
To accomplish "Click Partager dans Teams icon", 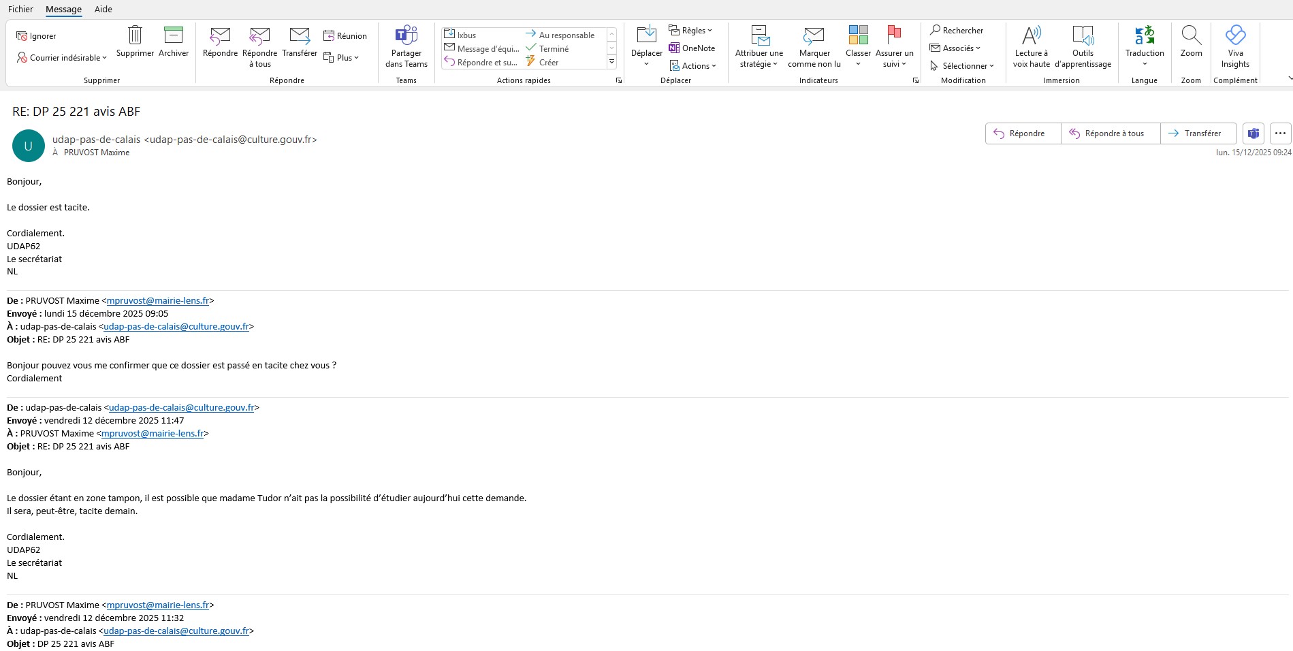I will pos(406,35).
